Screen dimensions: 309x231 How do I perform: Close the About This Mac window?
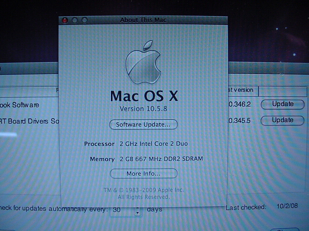point(65,20)
